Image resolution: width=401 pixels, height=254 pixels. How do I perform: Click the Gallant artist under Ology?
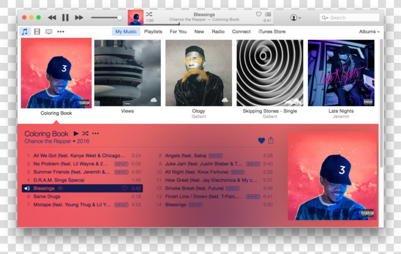coord(199,117)
